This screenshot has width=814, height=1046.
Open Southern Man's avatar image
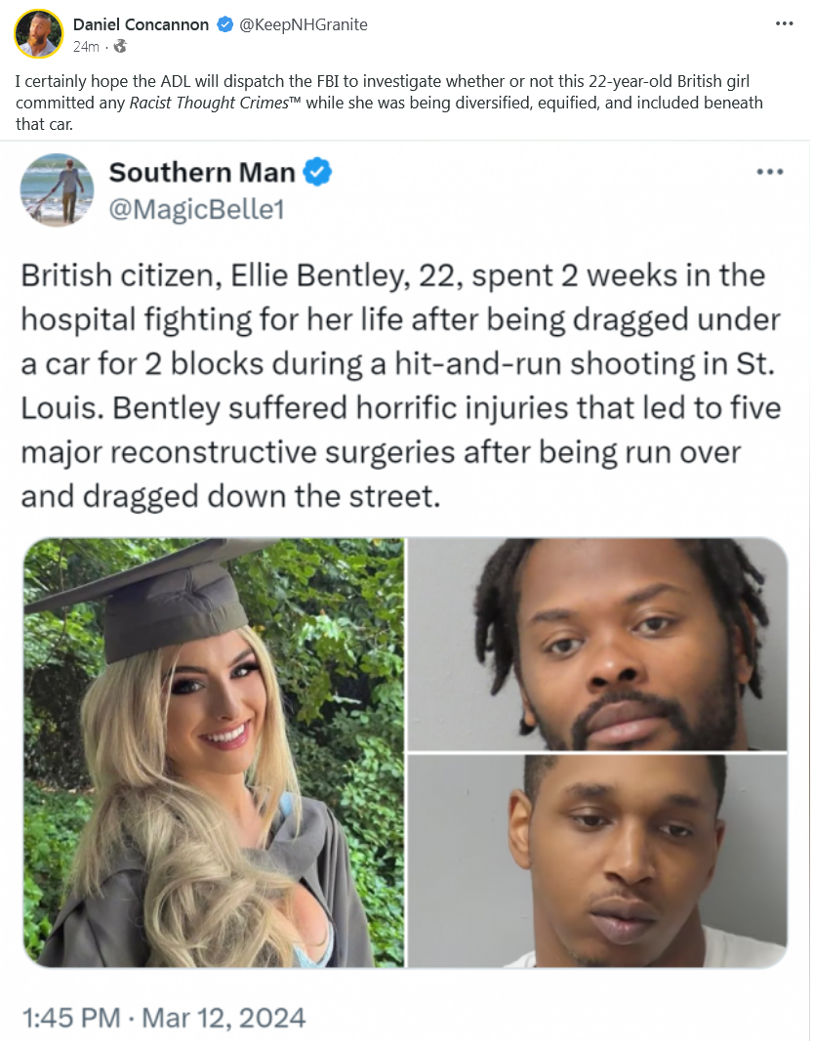[57, 190]
